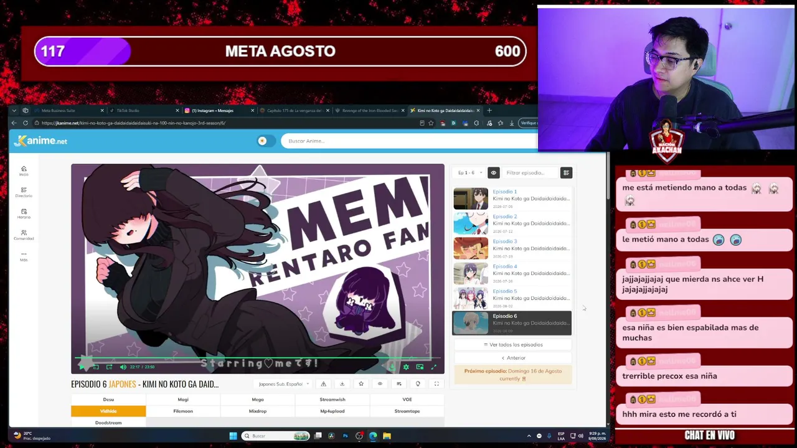The height and width of the screenshot is (448, 797).
Task: Open Episodio 1 from the list
Action: tap(512, 198)
